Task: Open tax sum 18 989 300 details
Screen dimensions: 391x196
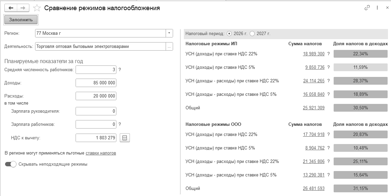Action: 314,54
